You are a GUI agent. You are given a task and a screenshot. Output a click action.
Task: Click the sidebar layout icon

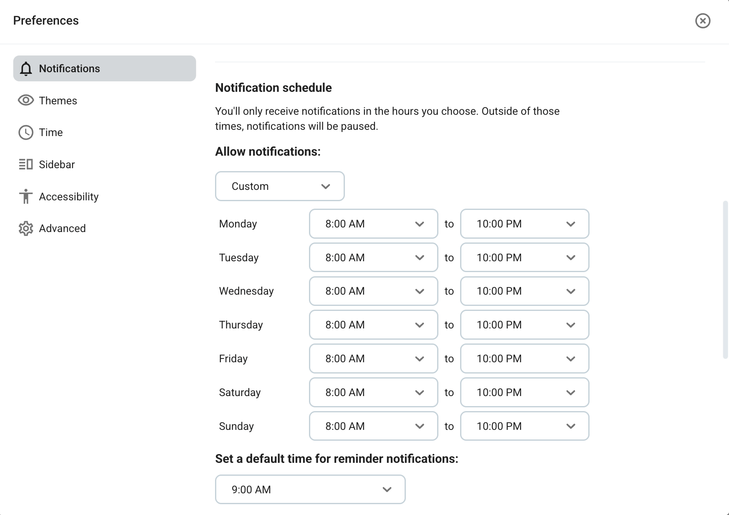[26, 164]
